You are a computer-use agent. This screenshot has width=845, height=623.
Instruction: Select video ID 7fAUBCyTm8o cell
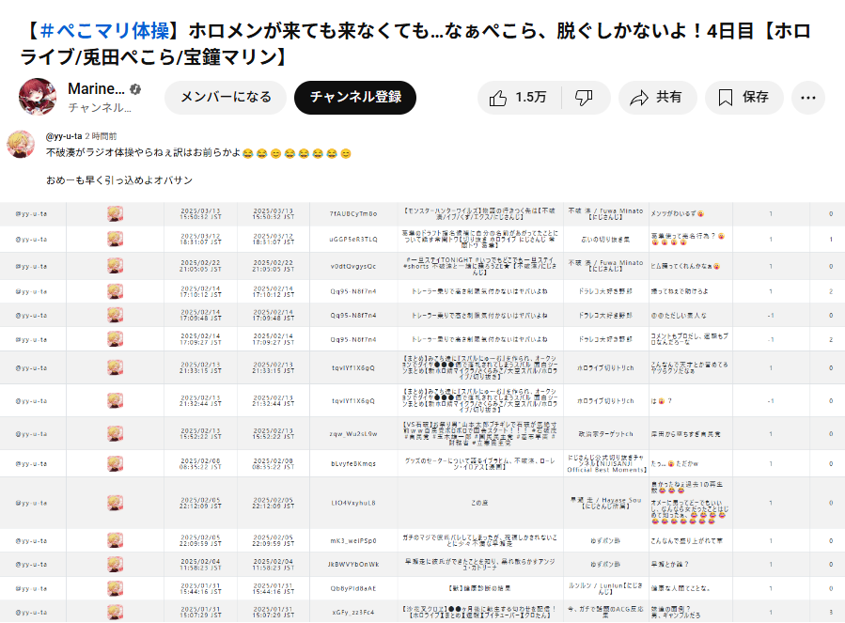[x=353, y=214]
